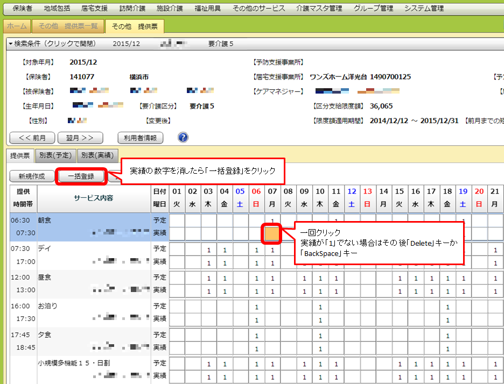Click the 昼食 予定 cell for day 03
The image size is (504, 384).
(x=208, y=278)
